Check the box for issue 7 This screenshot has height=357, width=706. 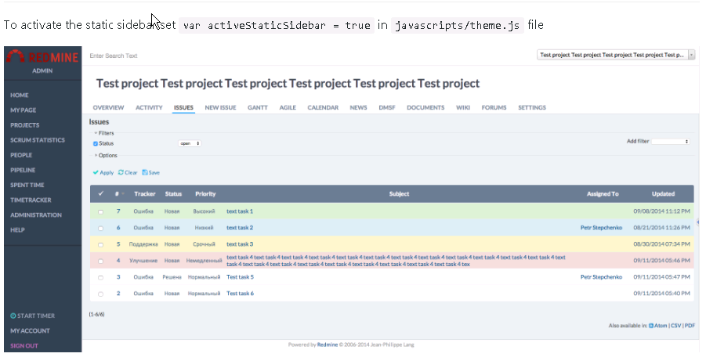100,211
